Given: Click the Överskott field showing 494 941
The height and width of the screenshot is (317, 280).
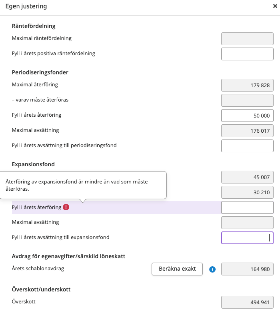Looking at the screenshot, I should click(247, 302).
